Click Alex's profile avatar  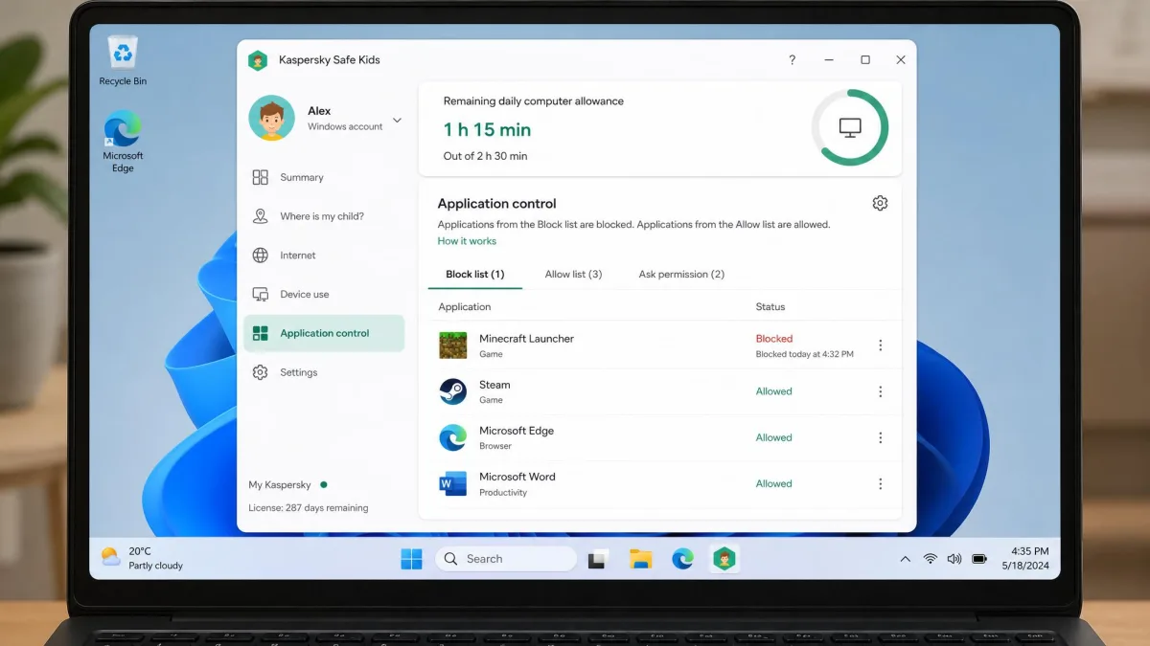tap(271, 118)
